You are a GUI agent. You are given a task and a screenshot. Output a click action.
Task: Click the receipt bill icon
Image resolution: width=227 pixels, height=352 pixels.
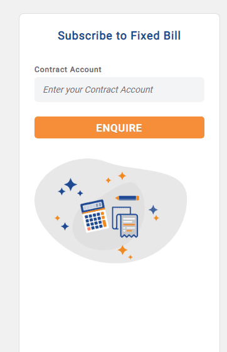(129, 225)
